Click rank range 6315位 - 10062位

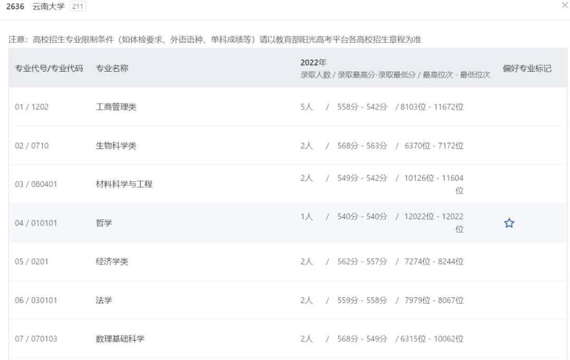pos(432,338)
